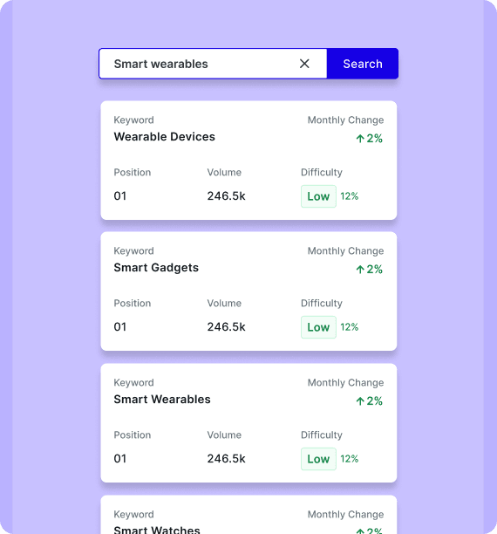Click the up arrow in Wearable Devices card
The width and height of the screenshot is (497, 534).
tap(360, 139)
